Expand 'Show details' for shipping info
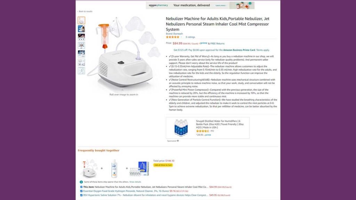356x200 pixels. (x=135, y=182)
